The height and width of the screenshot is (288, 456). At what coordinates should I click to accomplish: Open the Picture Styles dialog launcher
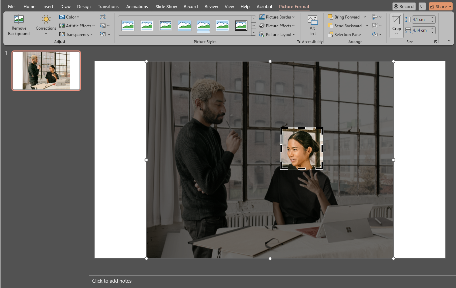[298, 42]
